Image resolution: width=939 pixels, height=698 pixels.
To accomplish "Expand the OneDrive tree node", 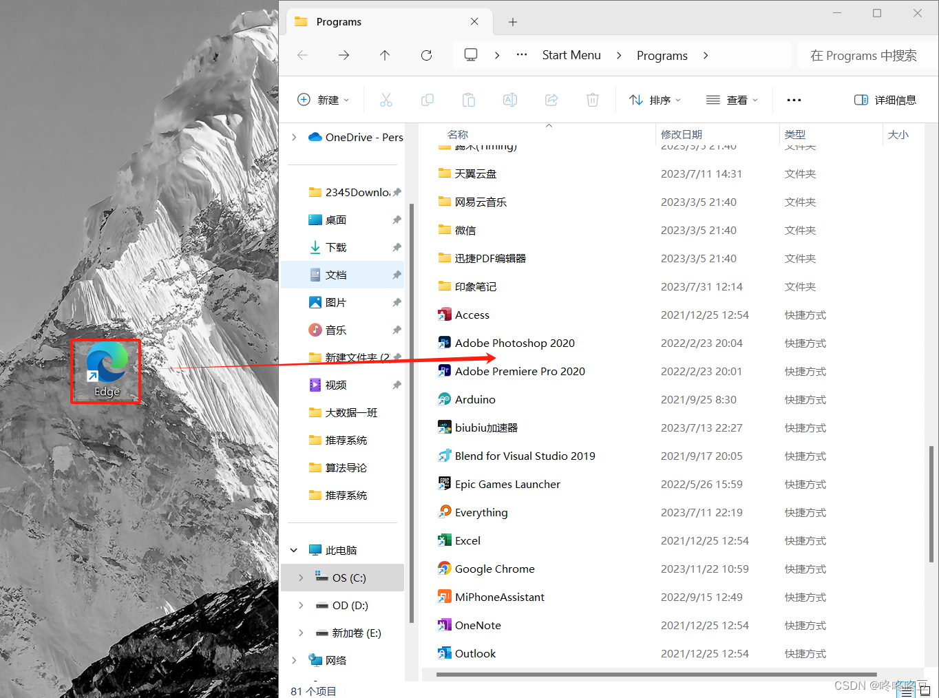I will coord(295,137).
